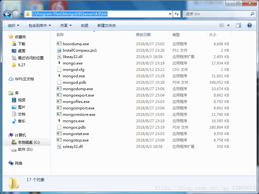Screen dimensions: 259x194
Task: Click the mongod.cfg file icon
Action: (x=59, y=69)
